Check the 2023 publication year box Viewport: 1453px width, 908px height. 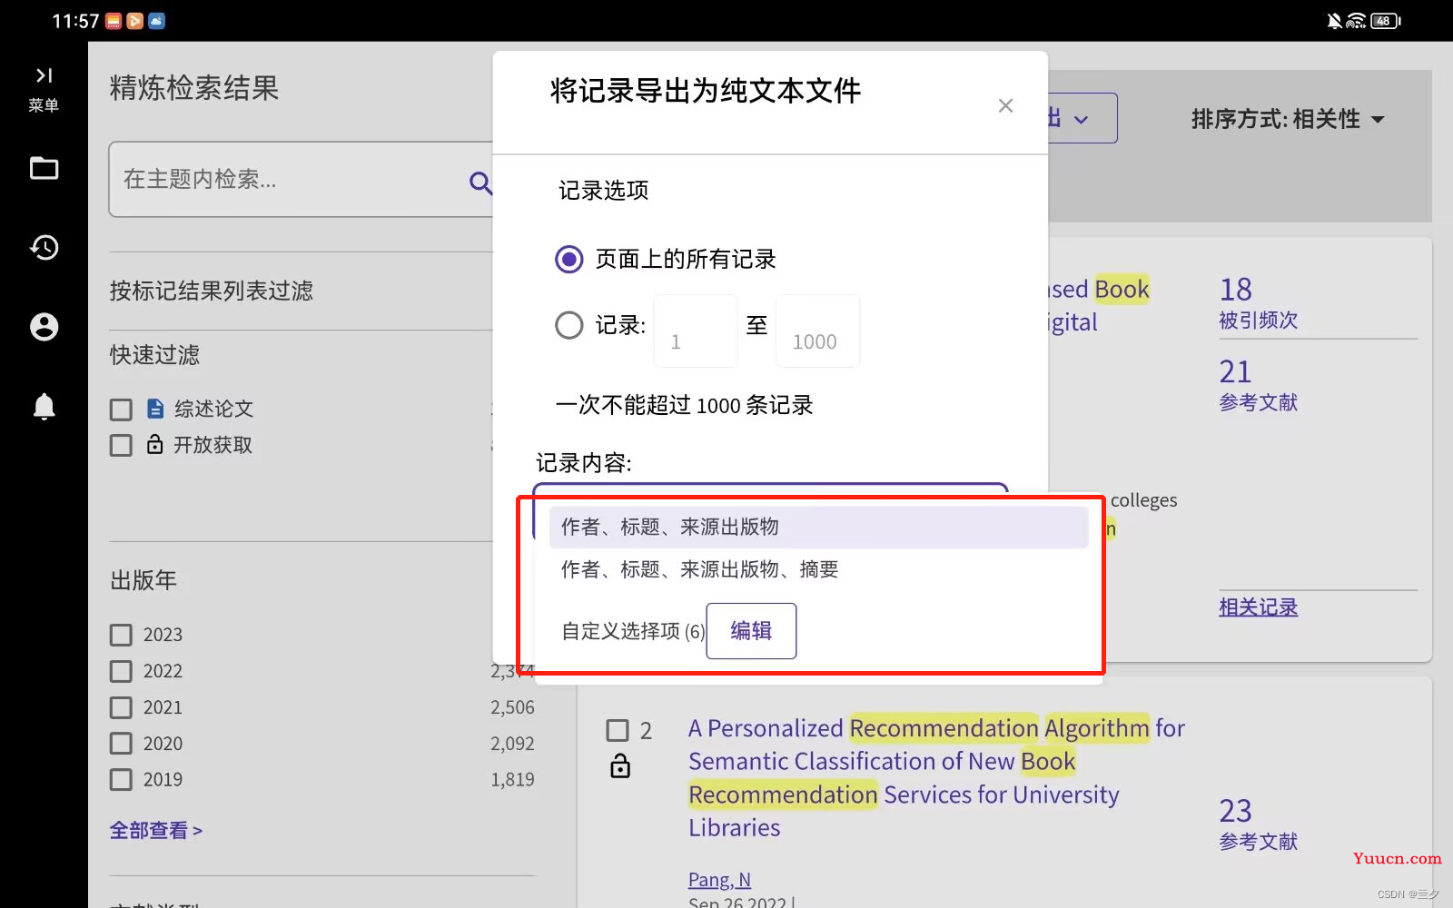pos(121,635)
